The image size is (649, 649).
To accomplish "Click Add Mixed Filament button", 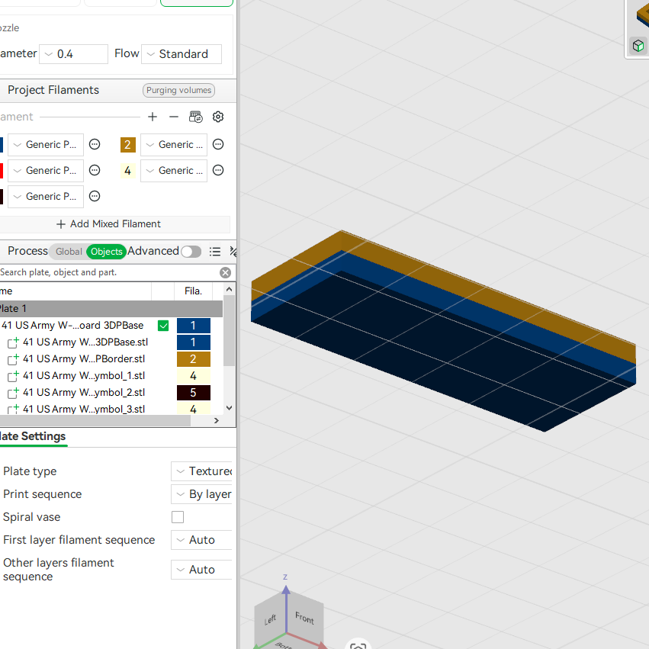I will [x=108, y=224].
